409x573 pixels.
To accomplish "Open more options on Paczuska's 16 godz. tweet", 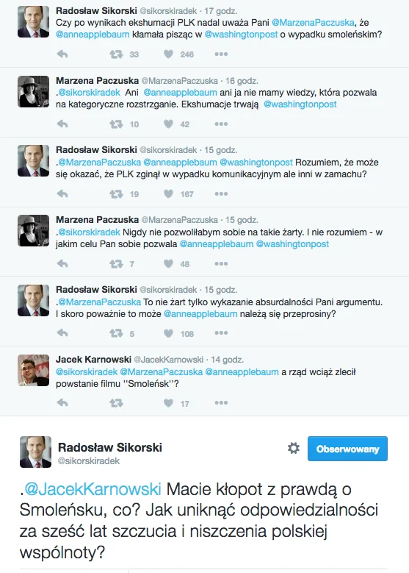I will click(x=221, y=124).
